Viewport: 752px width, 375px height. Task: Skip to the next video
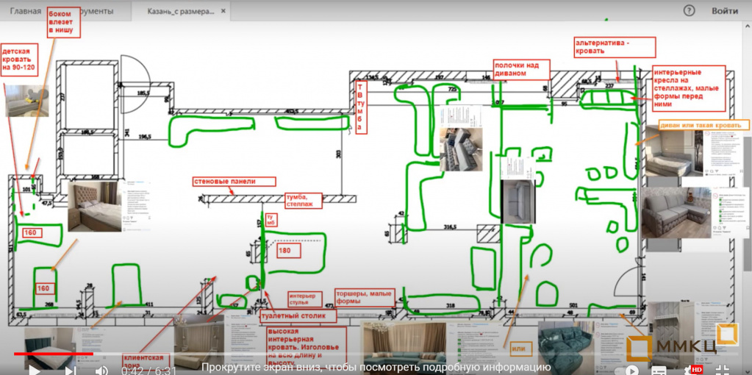[x=71, y=370]
